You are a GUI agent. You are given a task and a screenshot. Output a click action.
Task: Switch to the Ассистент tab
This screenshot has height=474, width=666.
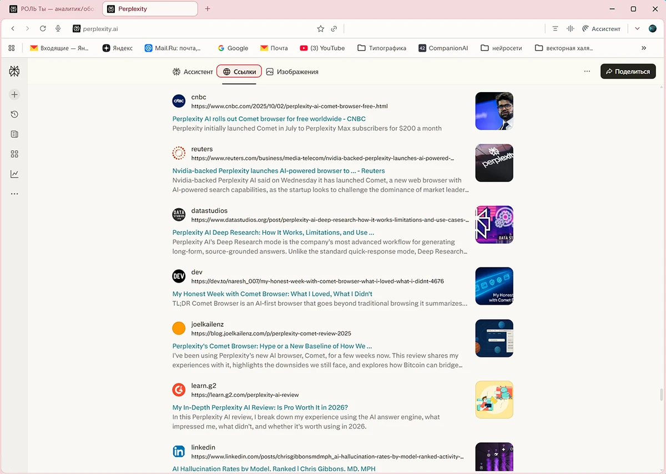[x=193, y=72]
